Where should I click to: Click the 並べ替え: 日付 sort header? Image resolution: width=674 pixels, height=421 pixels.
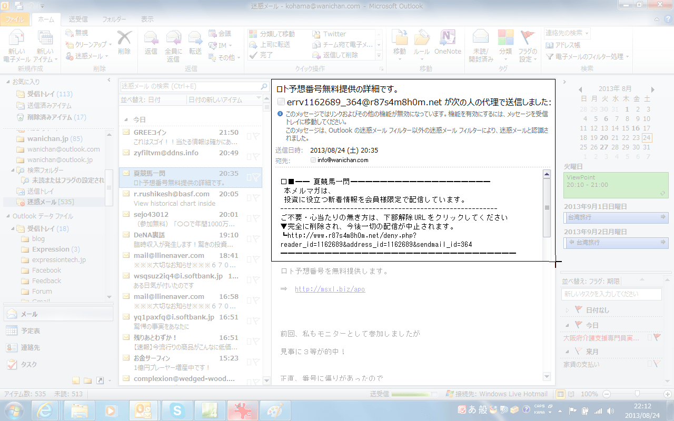point(141,99)
